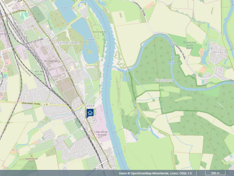Select the Westerhüsen label at the map bottom
This screenshot has width=234, height=176.
click(106, 169)
